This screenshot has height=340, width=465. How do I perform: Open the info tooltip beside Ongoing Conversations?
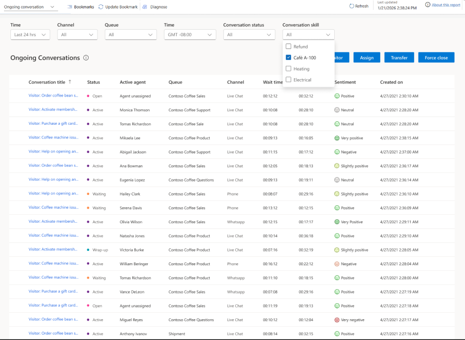tap(86, 58)
